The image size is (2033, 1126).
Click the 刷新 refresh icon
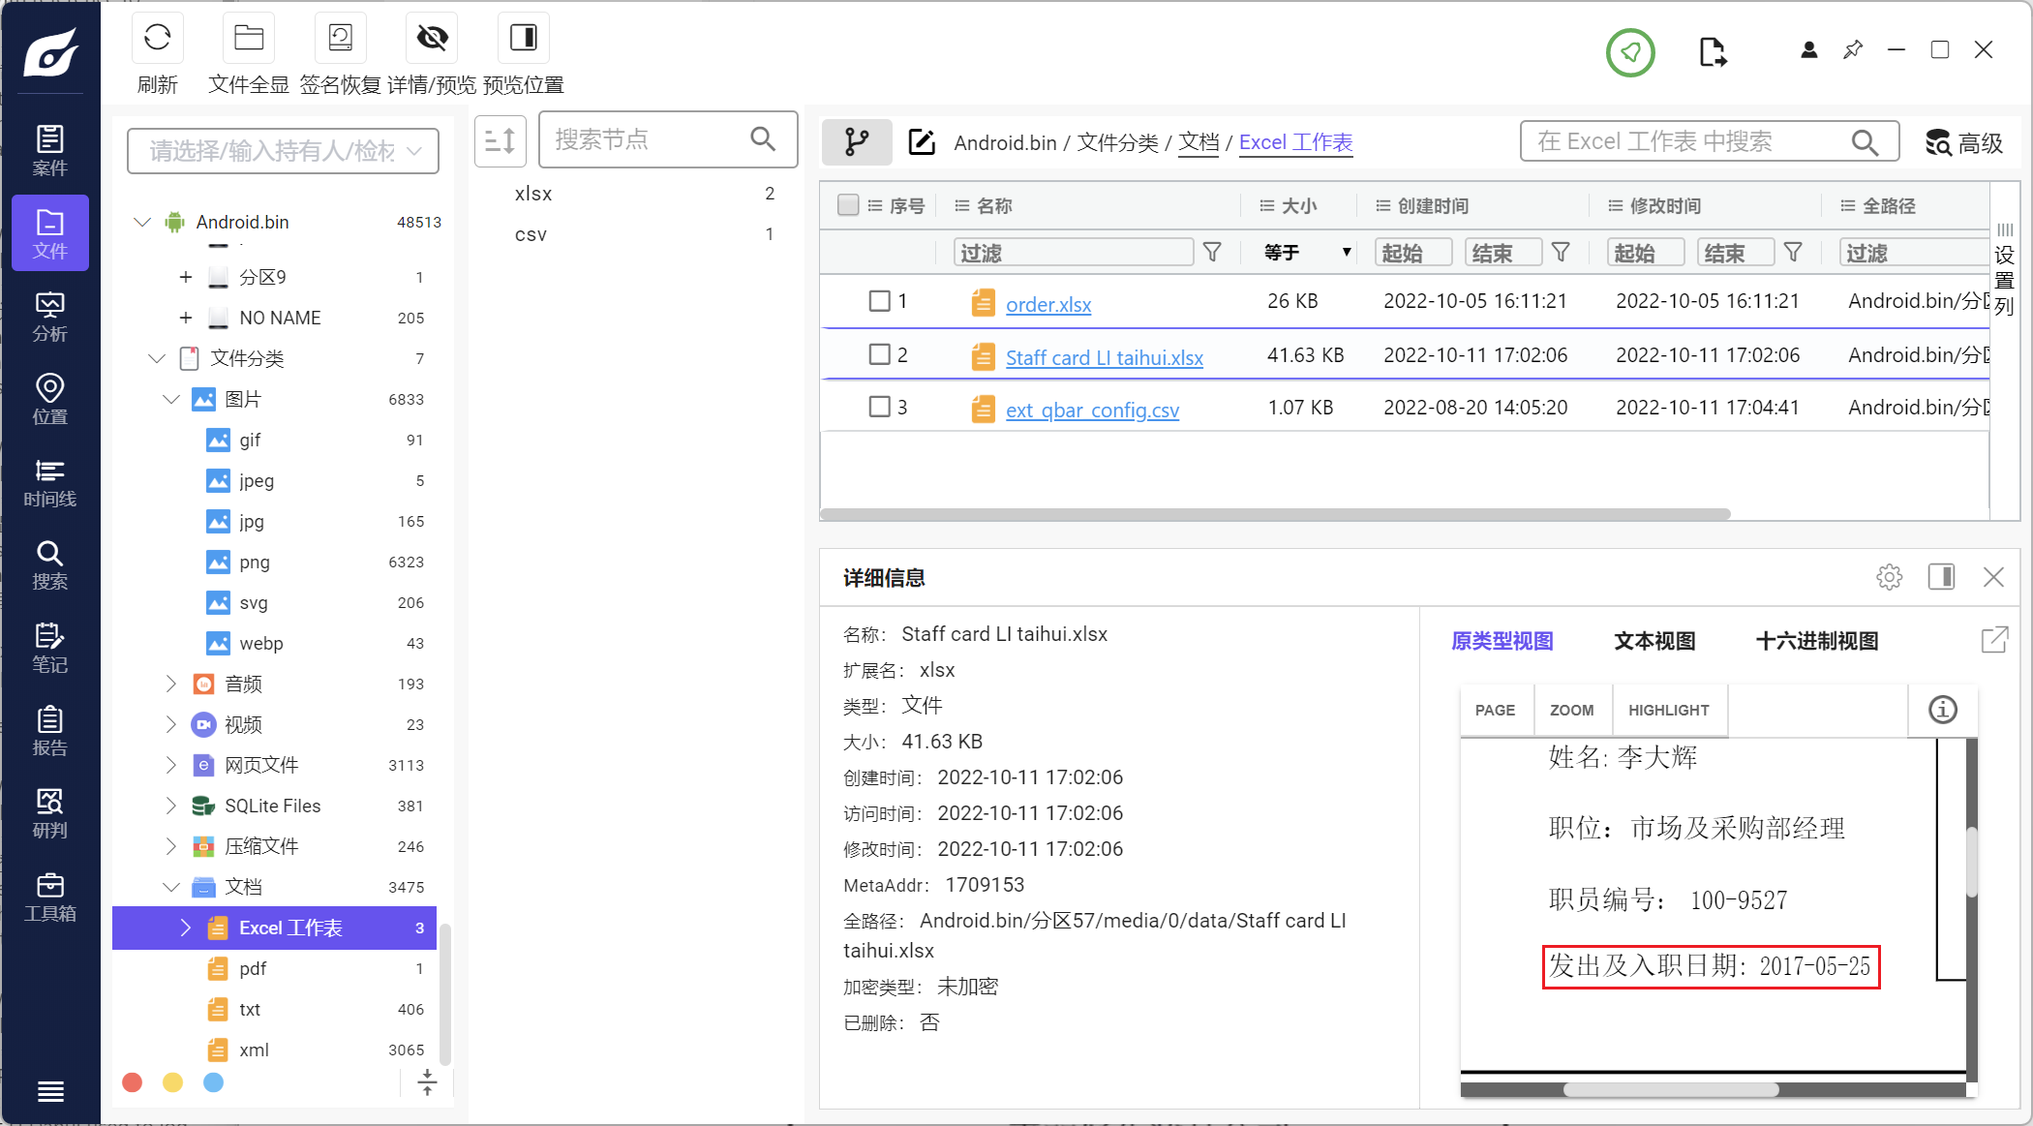coord(157,38)
